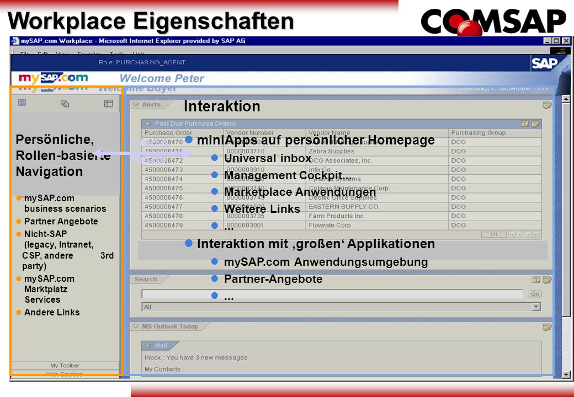Click the Go search button
The image size is (574, 397).
coord(535,293)
